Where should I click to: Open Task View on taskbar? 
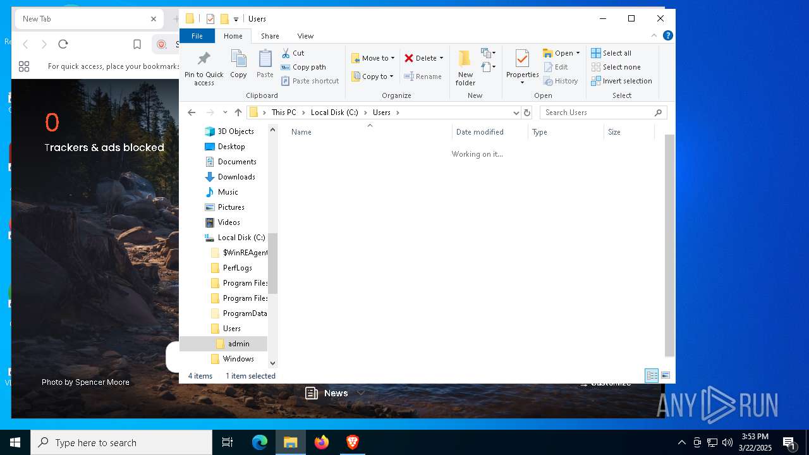(228, 442)
